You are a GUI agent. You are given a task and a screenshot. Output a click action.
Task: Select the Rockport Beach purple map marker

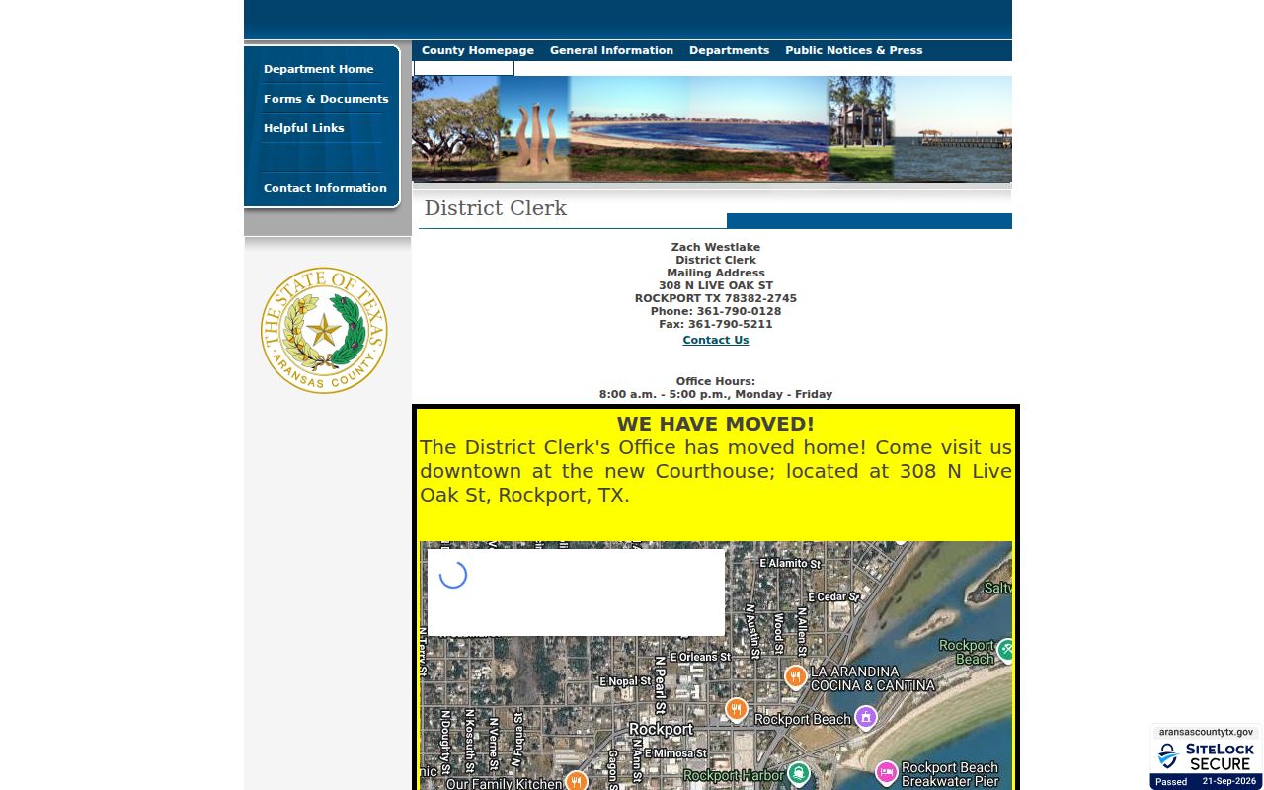(x=866, y=717)
